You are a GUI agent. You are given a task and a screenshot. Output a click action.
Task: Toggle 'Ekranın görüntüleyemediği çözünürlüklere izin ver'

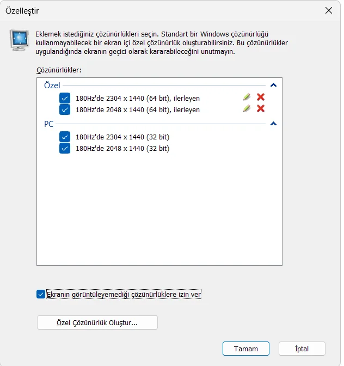pyautogui.click(x=41, y=294)
